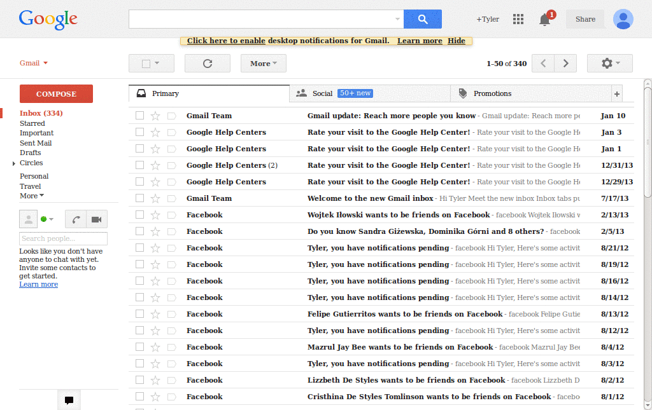
Task: Open the account profile avatar
Action: point(623,19)
